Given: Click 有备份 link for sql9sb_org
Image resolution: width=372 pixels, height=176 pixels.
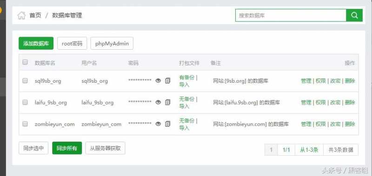Looking at the screenshot, I should coord(187,78).
